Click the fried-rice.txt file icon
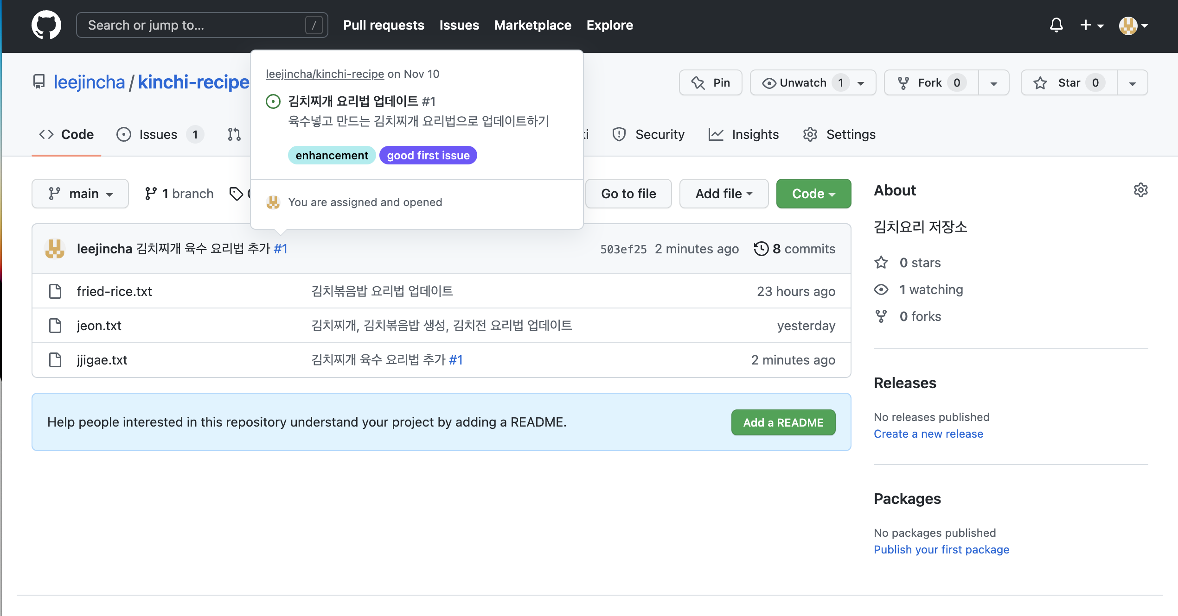This screenshot has width=1178, height=616. pyautogui.click(x=55, y=291)
